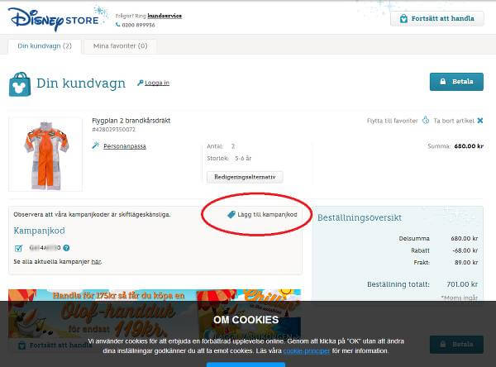Click the shopping bag icon beside Din kundvagn heading
This screenshot has width=496, height=367.
(x=20, y=84)
